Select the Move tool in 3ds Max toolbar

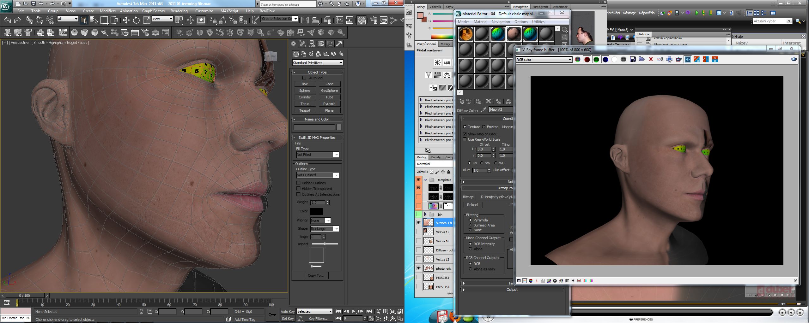click(126, 21)
